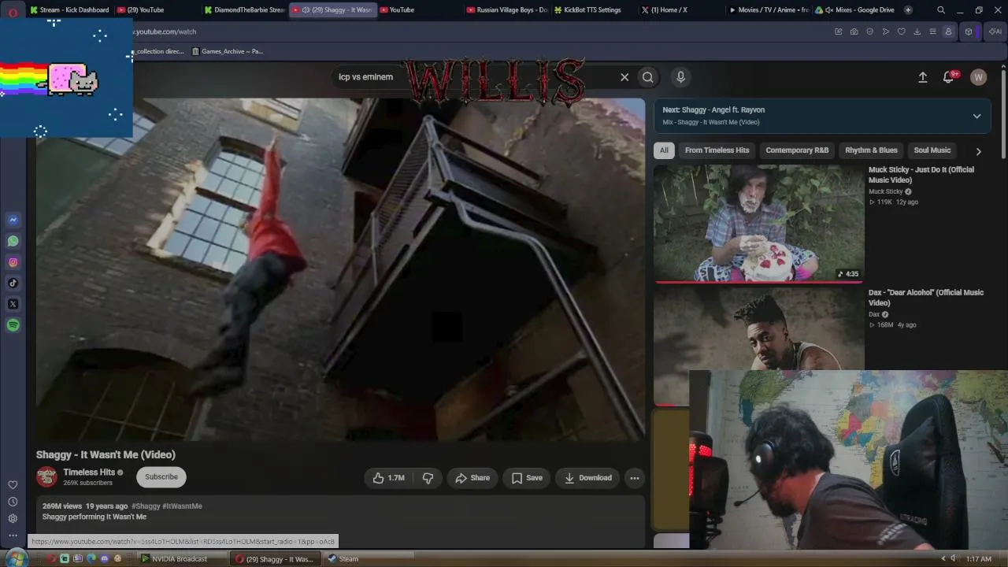Open Opera downloads from the toolbar
Viewport: 1008px width, 567px height.
[917, 31]
